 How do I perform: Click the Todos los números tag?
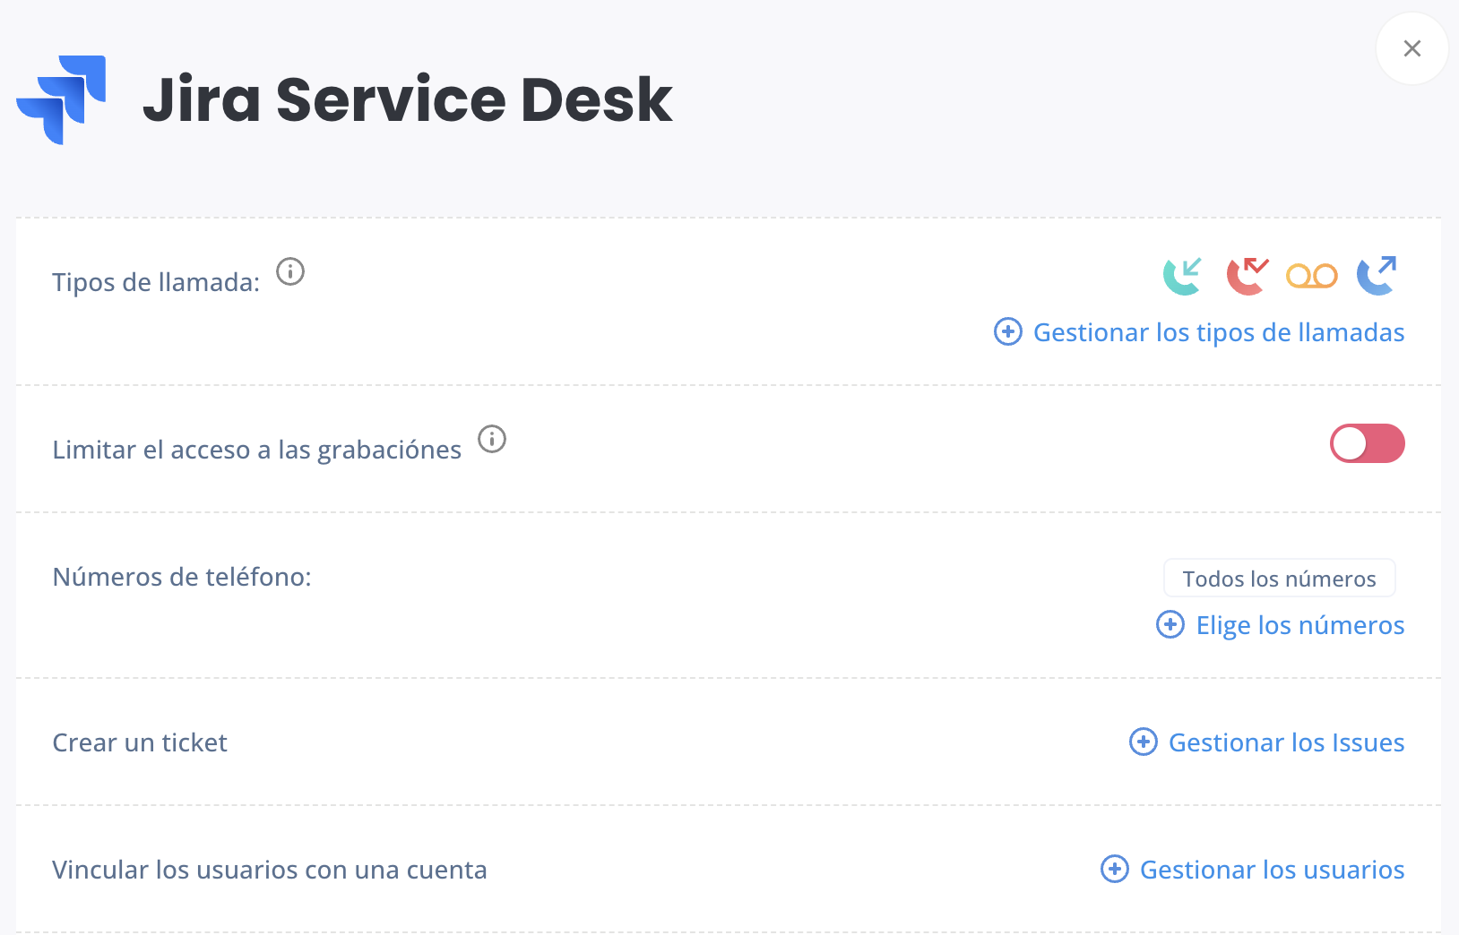(x=1279, y=579)
